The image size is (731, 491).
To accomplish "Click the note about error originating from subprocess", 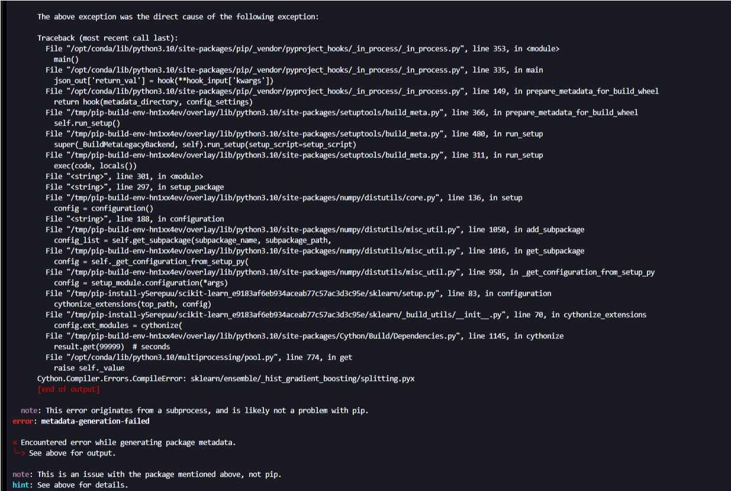I will point(194,411).
